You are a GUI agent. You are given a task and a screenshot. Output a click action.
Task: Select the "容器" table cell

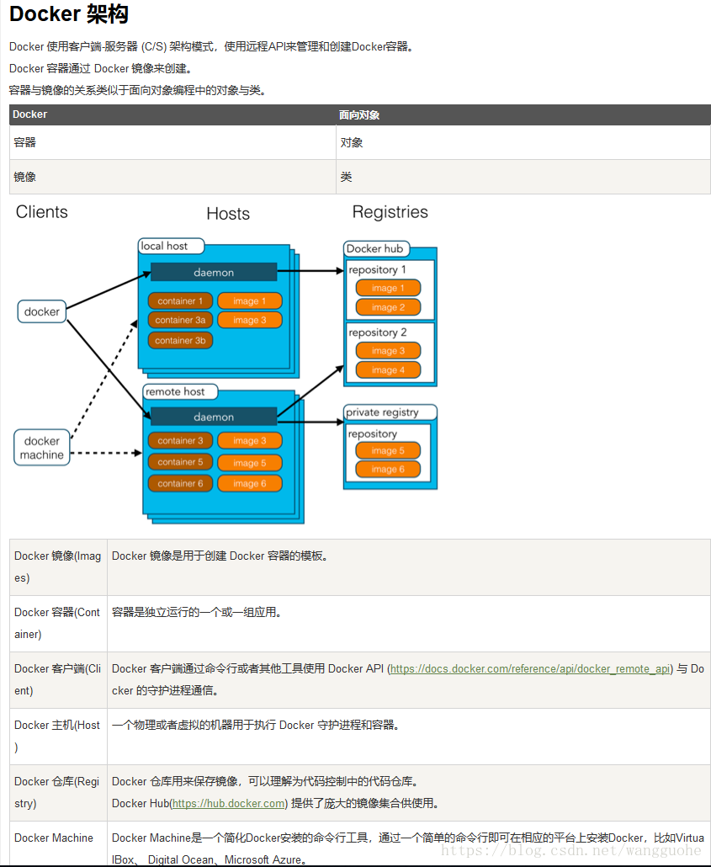(172, 142)
